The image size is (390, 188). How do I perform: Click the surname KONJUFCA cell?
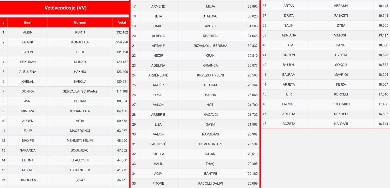point(80,42)
